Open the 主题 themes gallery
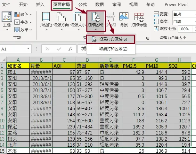The width and height of the screenshot is (196, 154). click(7, 21)
